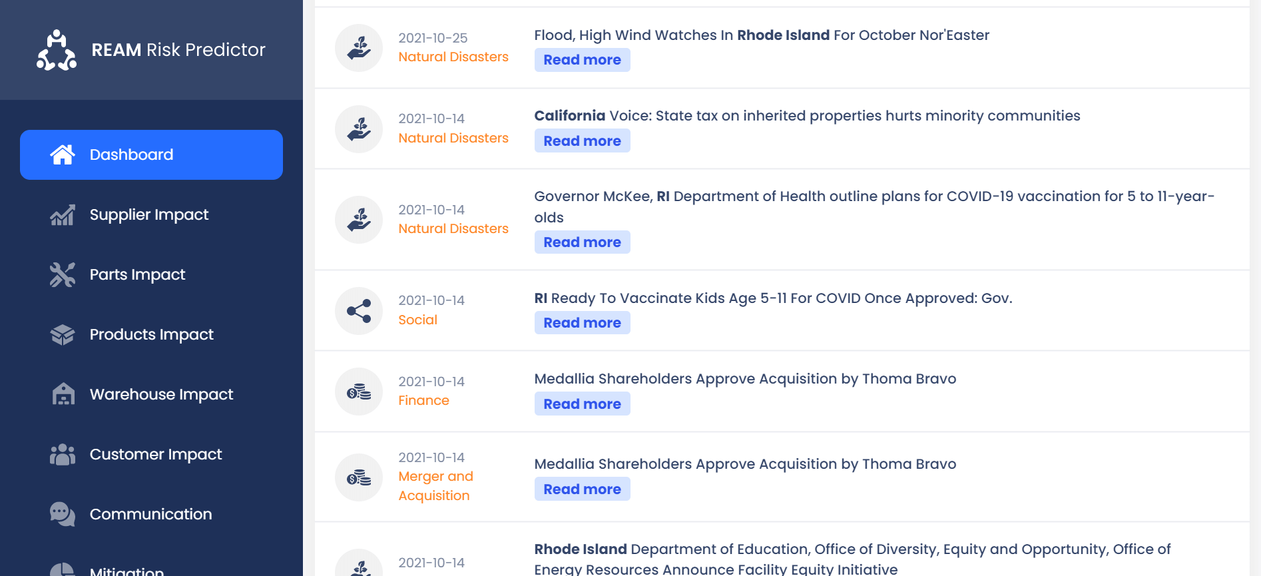
Task: Click the Dashboard home icon
Action: 63,154
